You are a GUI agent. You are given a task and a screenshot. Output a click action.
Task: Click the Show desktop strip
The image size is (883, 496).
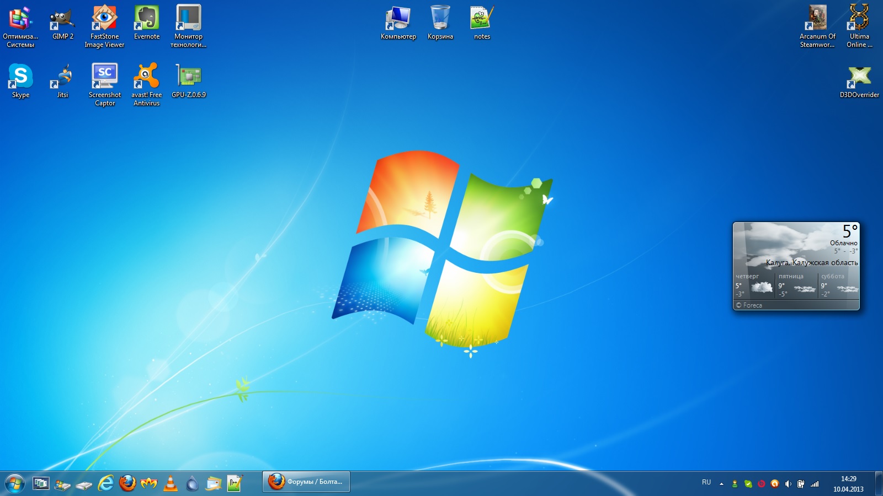pyautogui.click(x=879, y=483)
